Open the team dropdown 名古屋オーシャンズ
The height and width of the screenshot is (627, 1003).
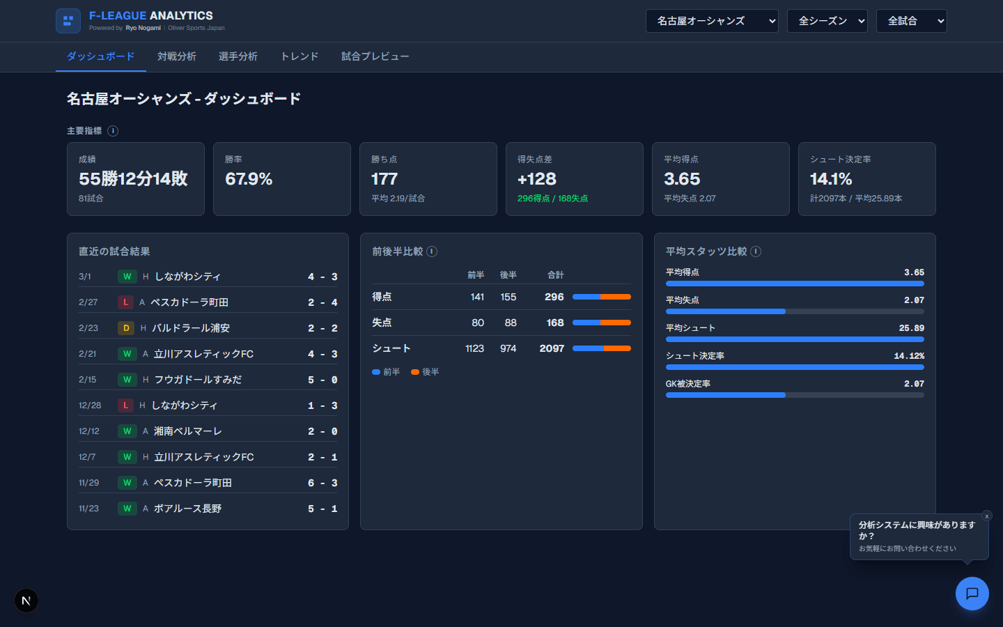point(712,21)
